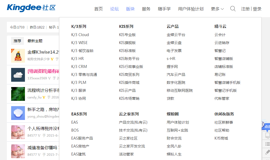
Task: Click the list icon in right sidebar
Action: coord(267,144)
